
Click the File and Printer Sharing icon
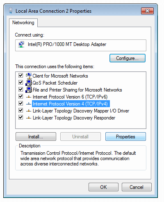tap(29, 90)
